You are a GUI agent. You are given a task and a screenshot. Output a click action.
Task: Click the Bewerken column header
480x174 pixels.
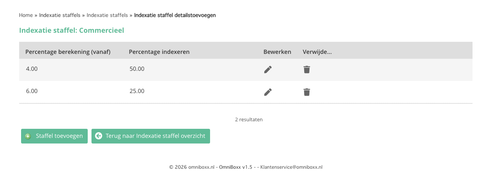[277, 52]
